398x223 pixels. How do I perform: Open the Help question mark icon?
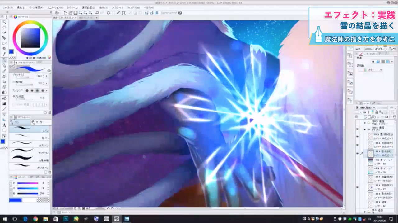(180, 13)
